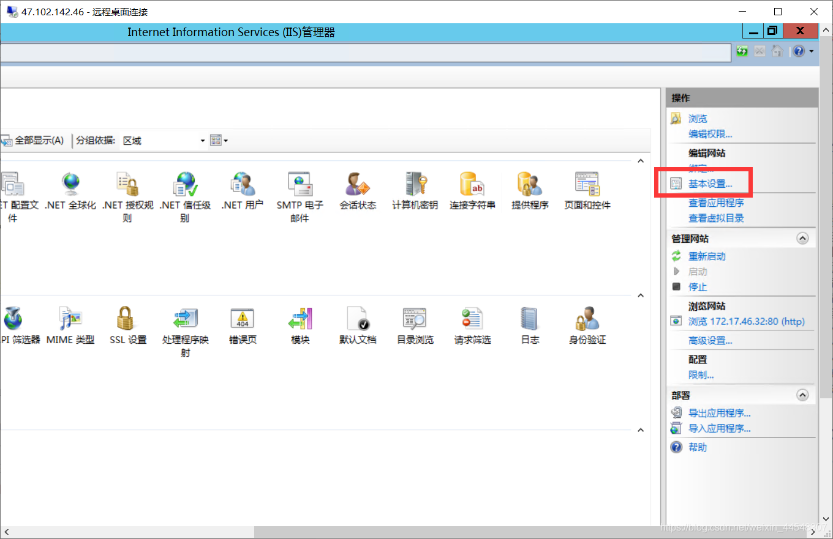Click the 导入应用程序... link
Screen dimensions: 833x539
(720, 429)
